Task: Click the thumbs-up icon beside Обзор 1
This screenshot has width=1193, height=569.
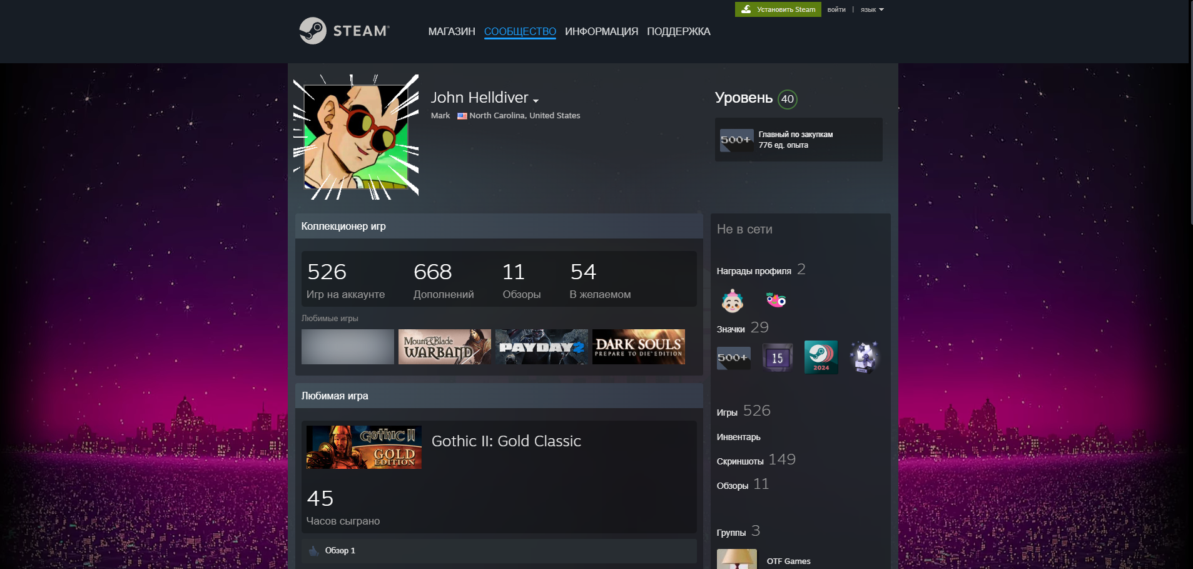Action: pyautogui.click(x=314, y=551)
